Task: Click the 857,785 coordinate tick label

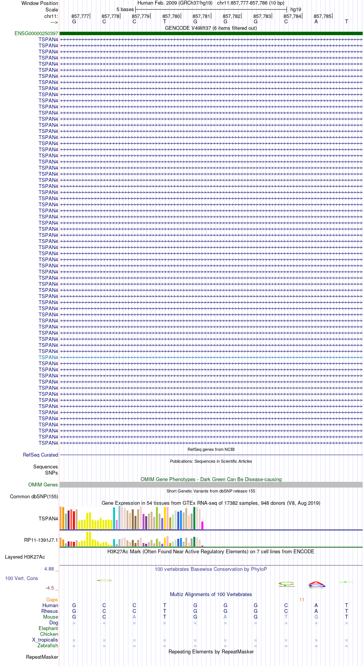Action: click(322, 16)
